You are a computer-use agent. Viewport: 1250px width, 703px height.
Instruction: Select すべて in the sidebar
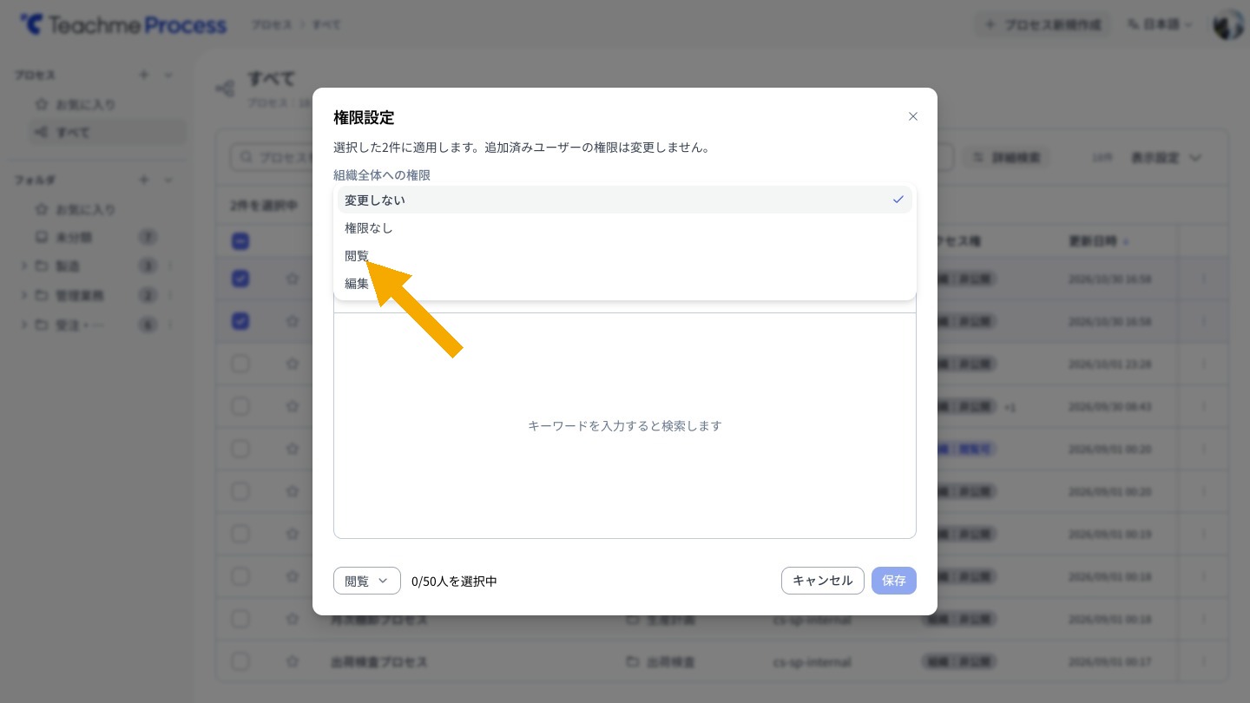pyautogui.click(x=108, y=132)
